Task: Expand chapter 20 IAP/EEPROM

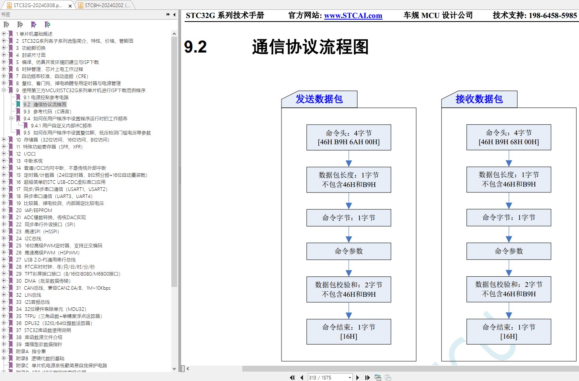Action: pos(4,210)
